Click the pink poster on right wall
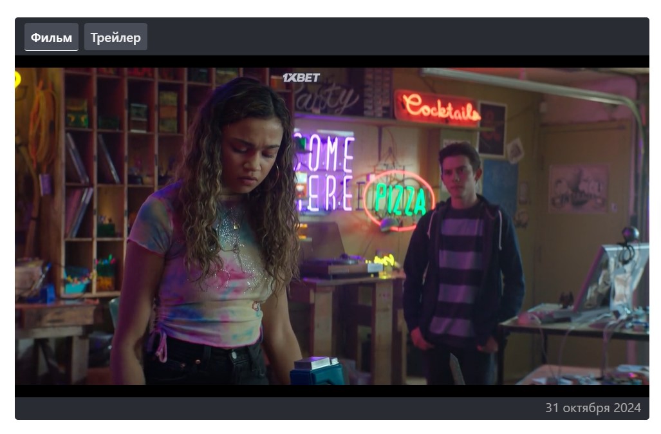This screenshot has height=434, width=661. (x=577, y=188)
